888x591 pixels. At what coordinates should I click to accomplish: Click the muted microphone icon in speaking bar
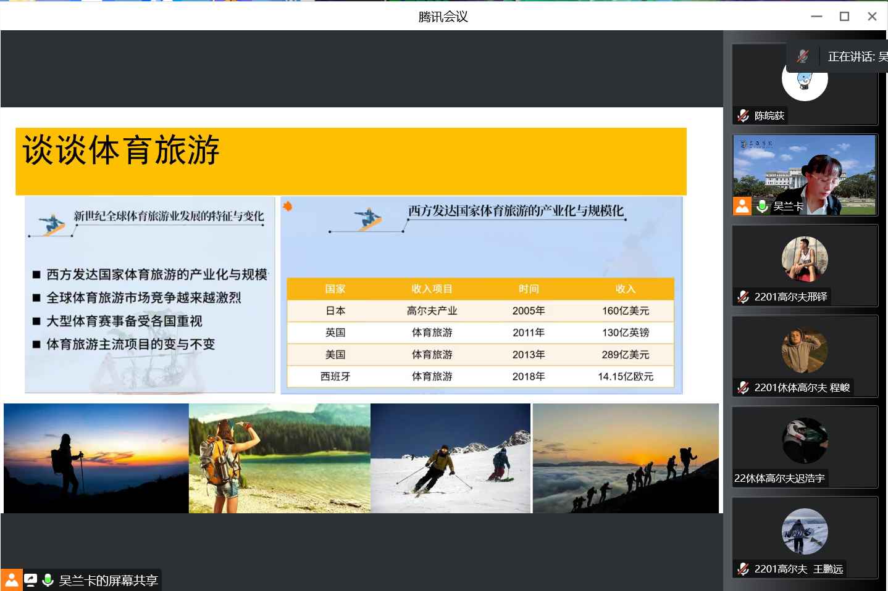(802, 57)
